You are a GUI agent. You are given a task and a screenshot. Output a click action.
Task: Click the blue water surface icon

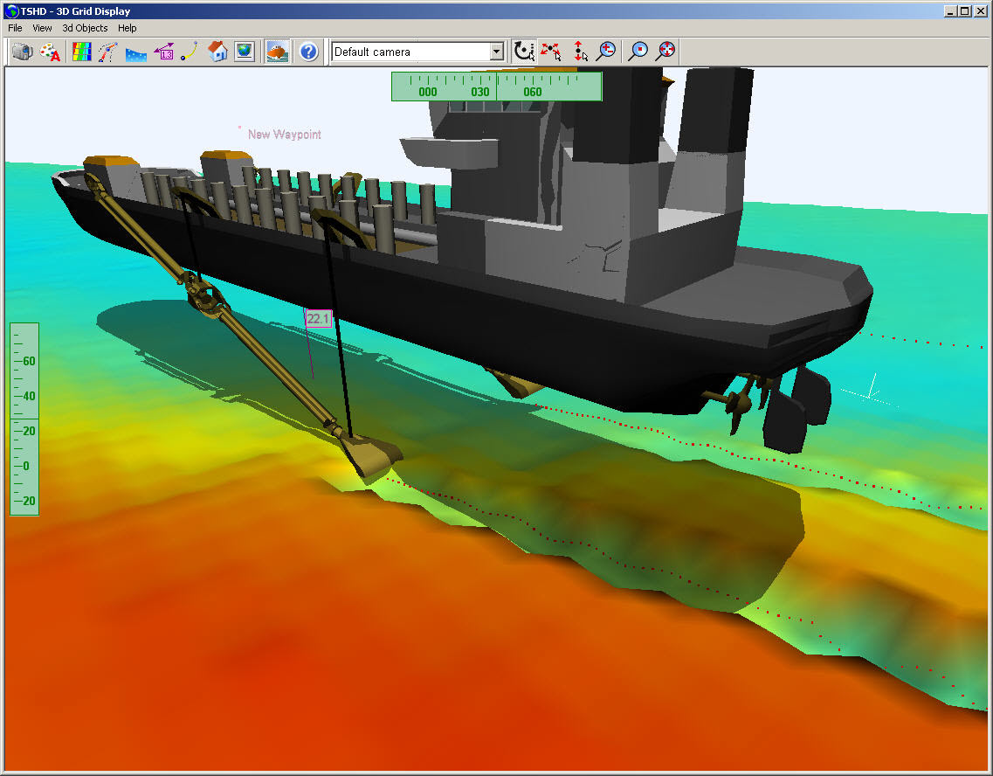click(x=135, y=52)
